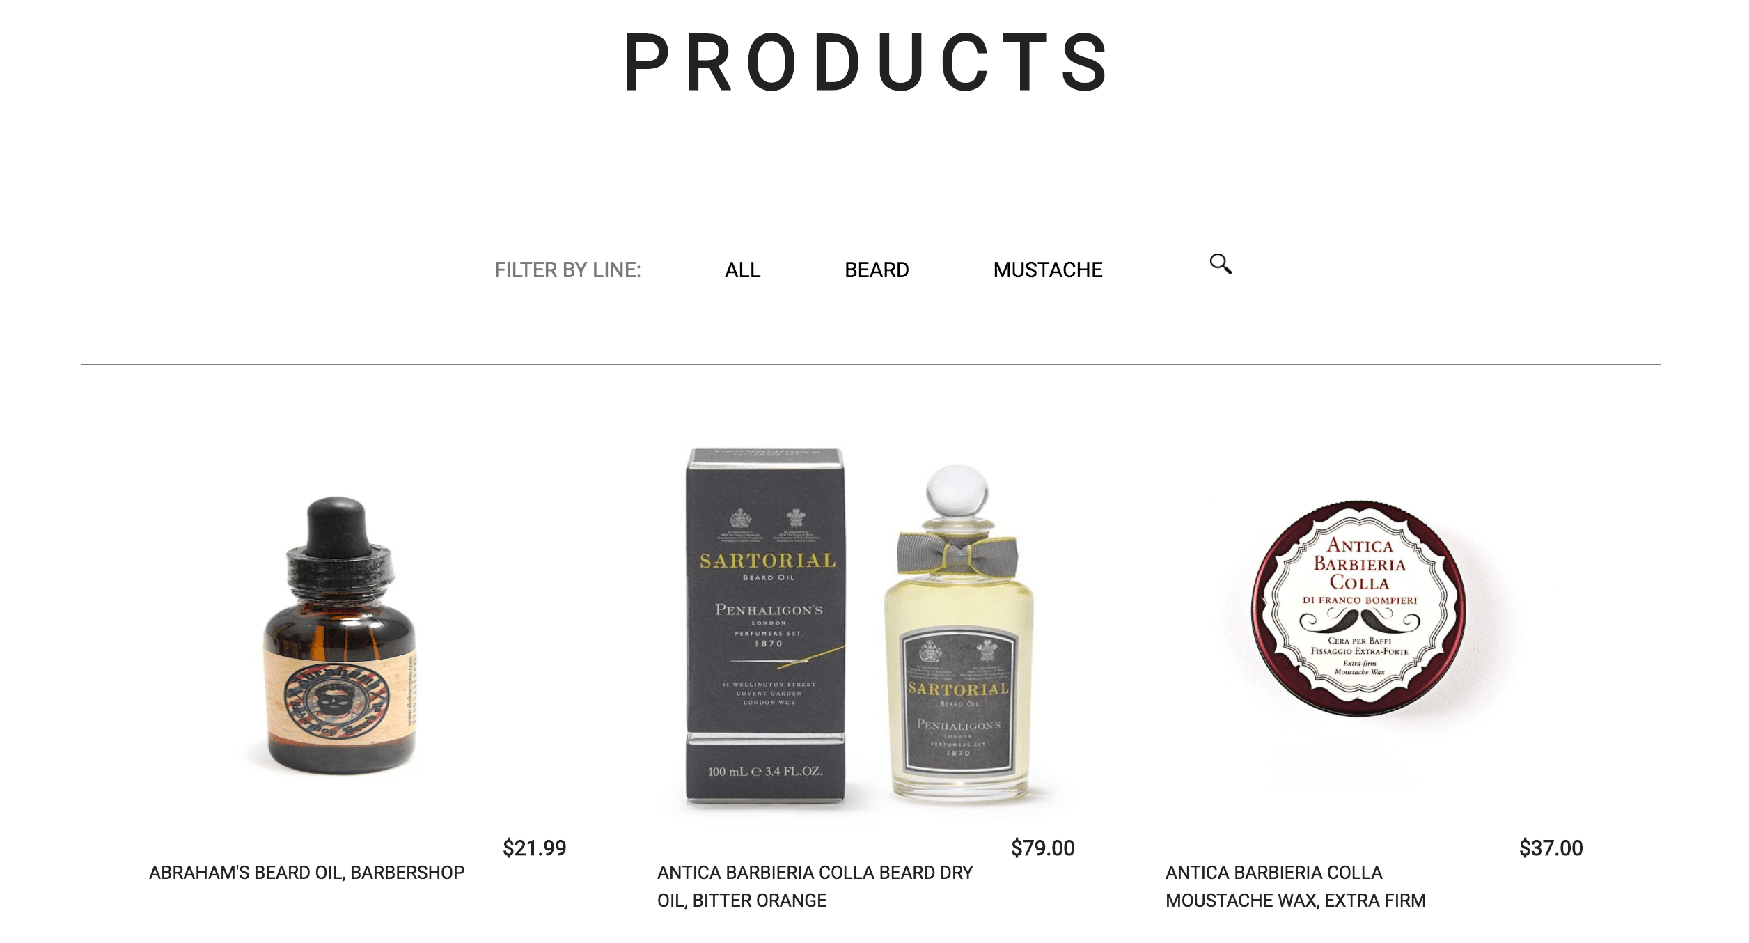This screenshot has height=943, width=1749.
Task: Click Antica Barbieria Colla Beard Dry Oil title
Action: (815, 887)
